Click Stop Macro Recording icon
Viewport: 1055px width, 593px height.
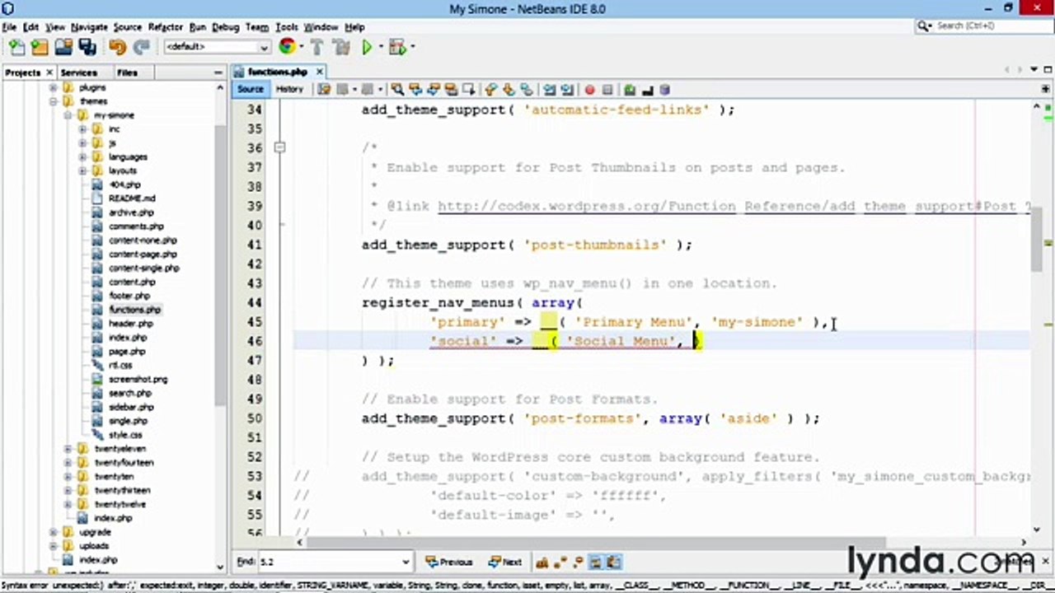click(607, 89)
